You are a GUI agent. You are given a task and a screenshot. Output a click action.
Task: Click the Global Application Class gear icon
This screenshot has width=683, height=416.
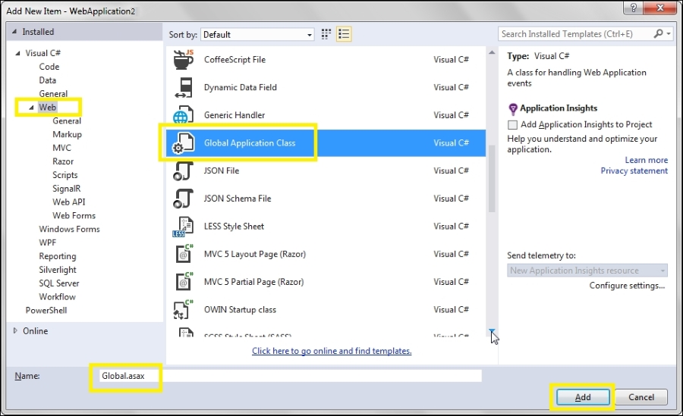(x=184, y=143)
